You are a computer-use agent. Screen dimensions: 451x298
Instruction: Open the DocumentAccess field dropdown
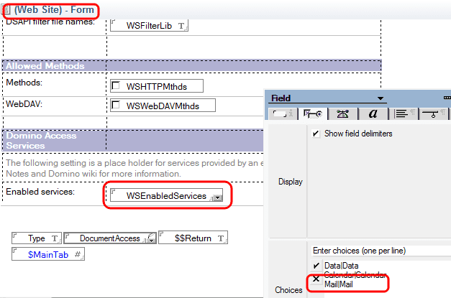151,238
